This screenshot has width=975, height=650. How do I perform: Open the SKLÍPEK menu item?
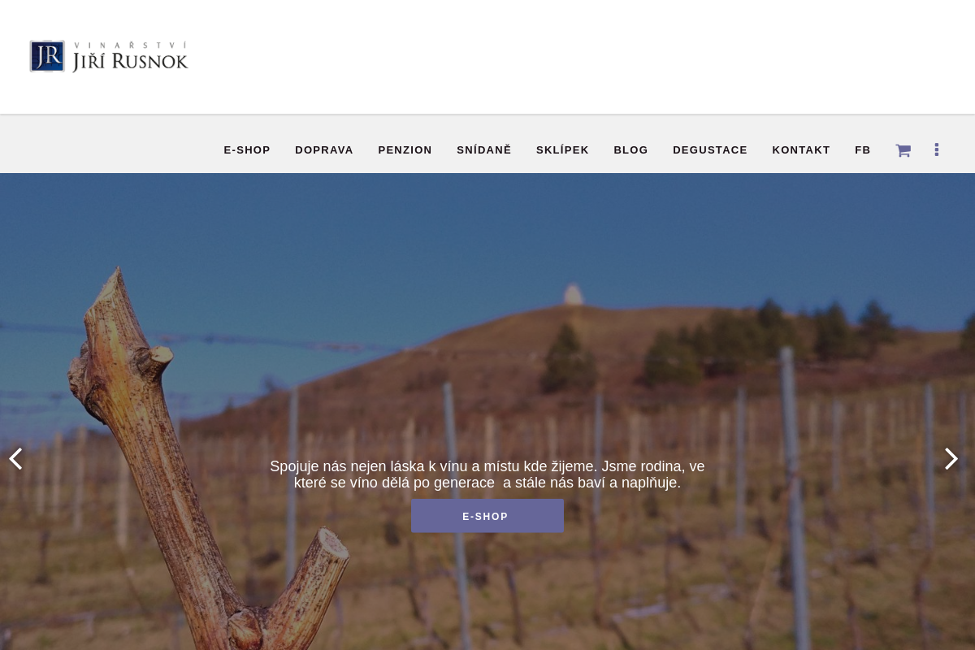point(562,150)
